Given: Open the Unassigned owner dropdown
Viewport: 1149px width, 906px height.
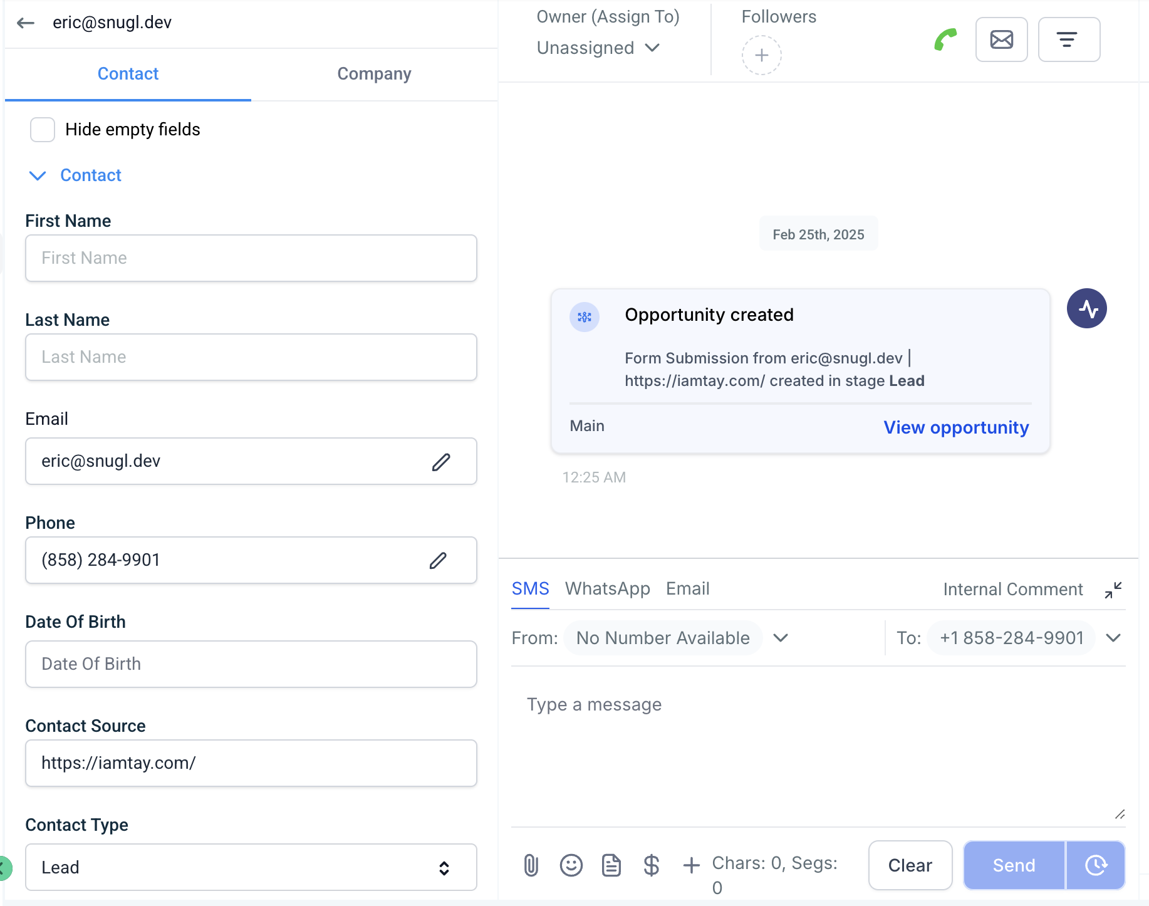Looking at the screenshot, I should 598,48.
